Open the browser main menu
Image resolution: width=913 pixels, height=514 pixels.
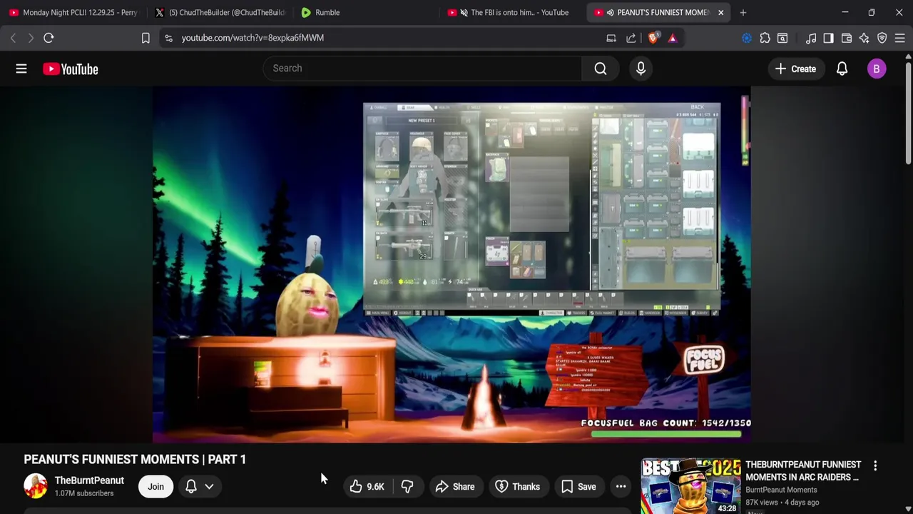[x=900, y=38]
